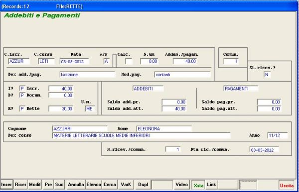Click the Addeb./pagam. field showing 40,00
299x192 pixels.
coord(185,61)
